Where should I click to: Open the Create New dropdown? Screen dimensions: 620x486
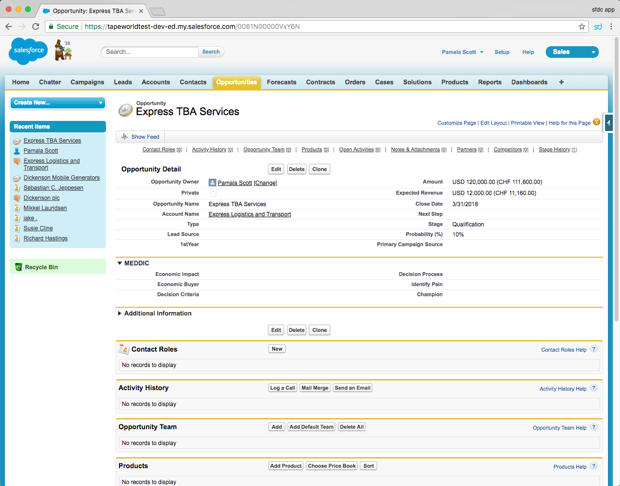[58, 103]
